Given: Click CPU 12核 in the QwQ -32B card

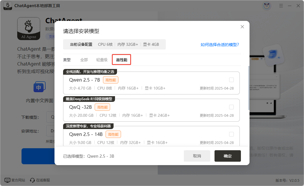Looking at the screenshot, I should (x=108, y=115).
